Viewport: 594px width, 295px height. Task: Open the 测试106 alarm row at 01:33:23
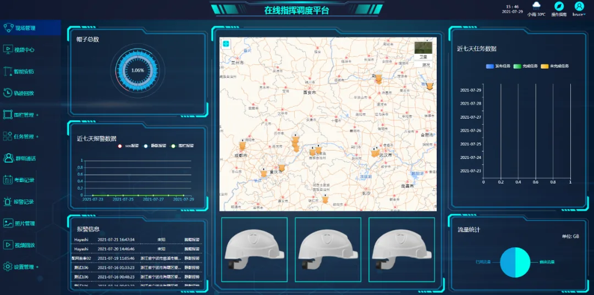[x=137, y=268]
